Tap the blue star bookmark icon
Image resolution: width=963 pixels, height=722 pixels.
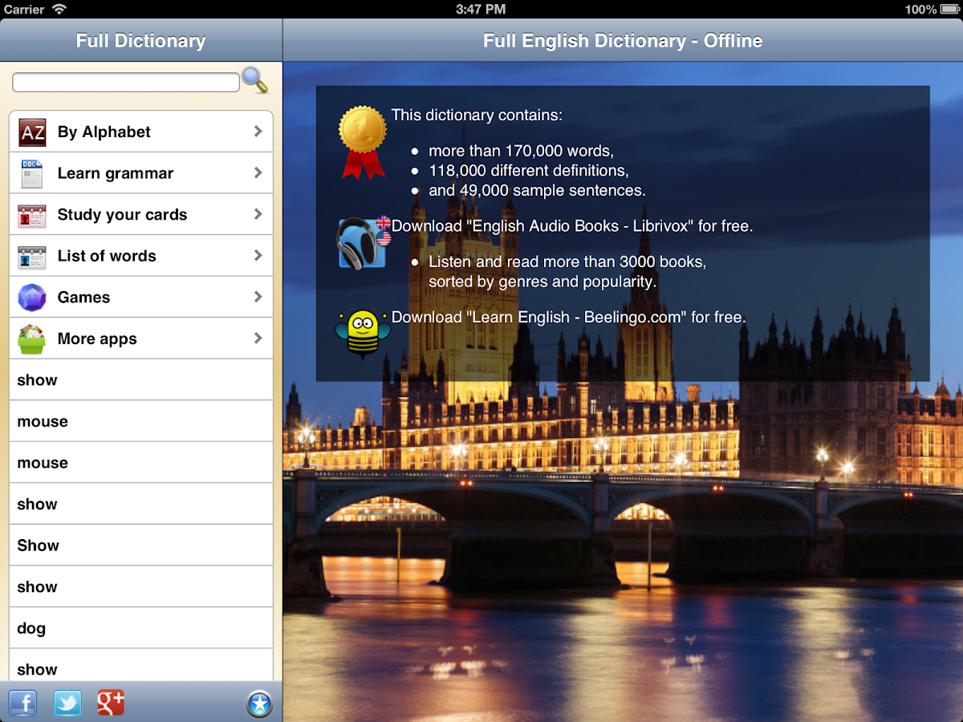point(258,704)
